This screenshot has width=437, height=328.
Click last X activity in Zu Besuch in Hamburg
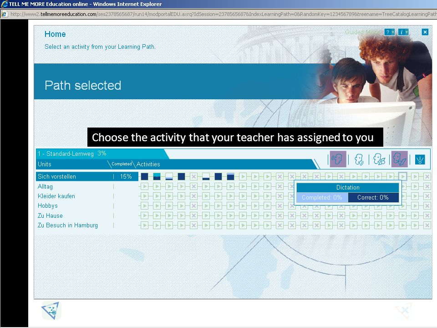[x=427, y=225]
